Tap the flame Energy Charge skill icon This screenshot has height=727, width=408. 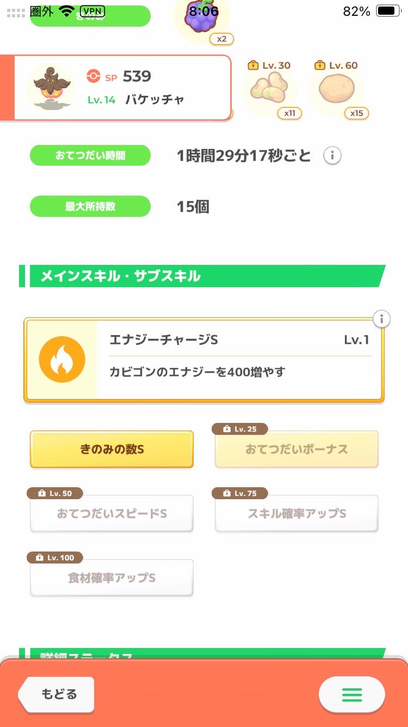[x=62, y=360]
